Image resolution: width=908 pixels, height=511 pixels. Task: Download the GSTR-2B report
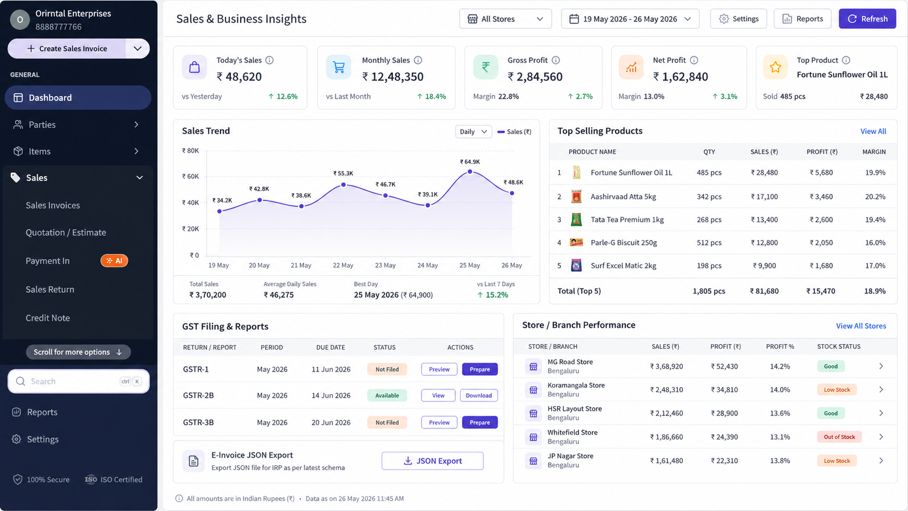click(x=478, y=395)
